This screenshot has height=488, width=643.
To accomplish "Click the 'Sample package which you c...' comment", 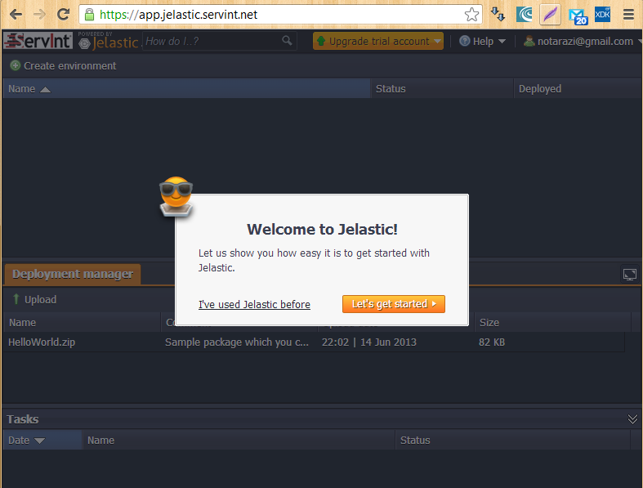I will (x=237, y=342).
